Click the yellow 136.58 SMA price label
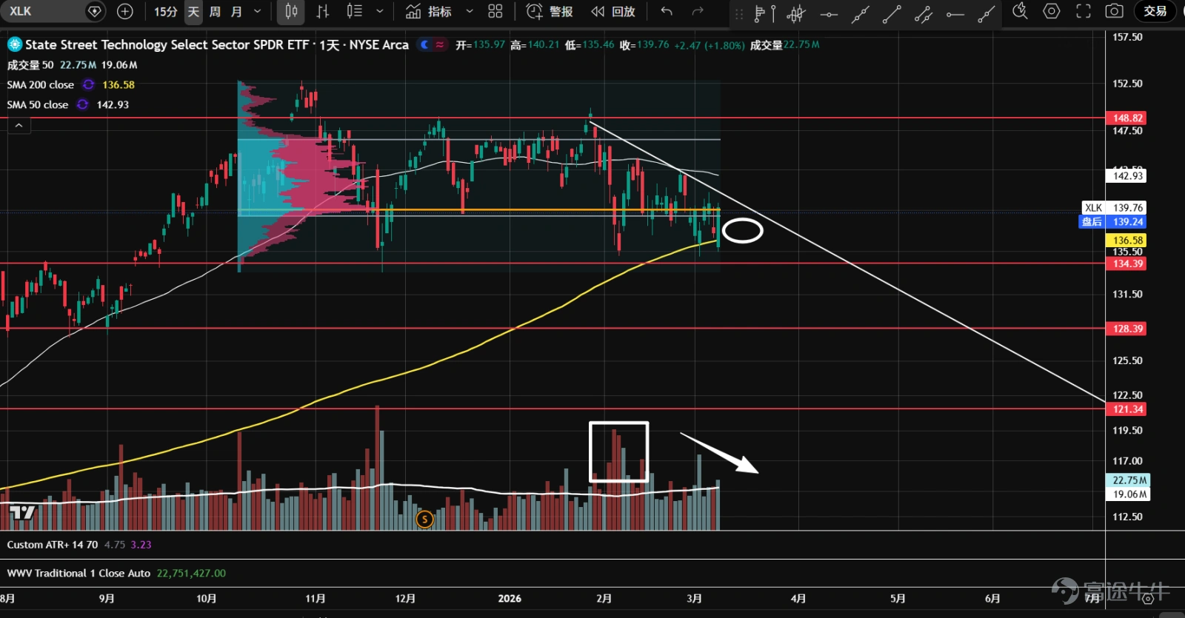This screenshot has width=1185, height=618. [x=1126, y=241]
